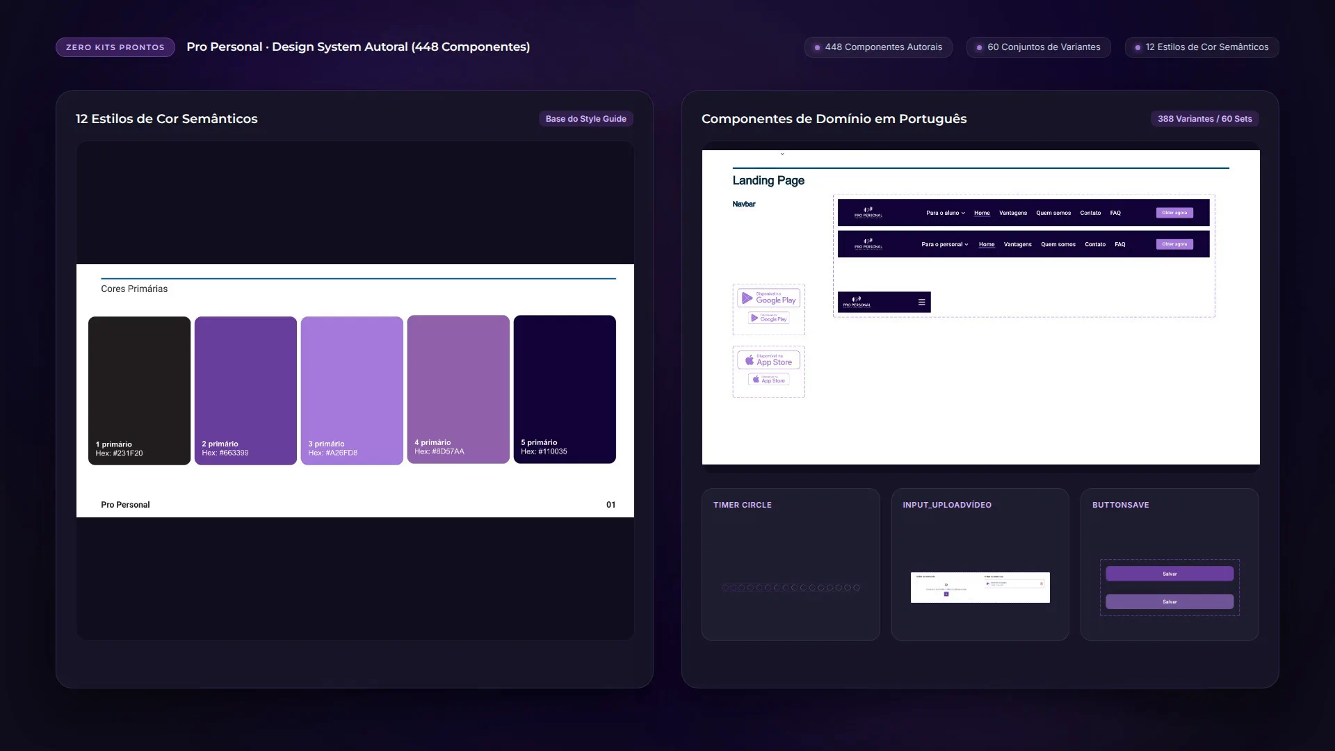Click the '12 Estilos de Cor Semânticos' chip
Screen dimensions: 1335x751
click(1201, 47)
